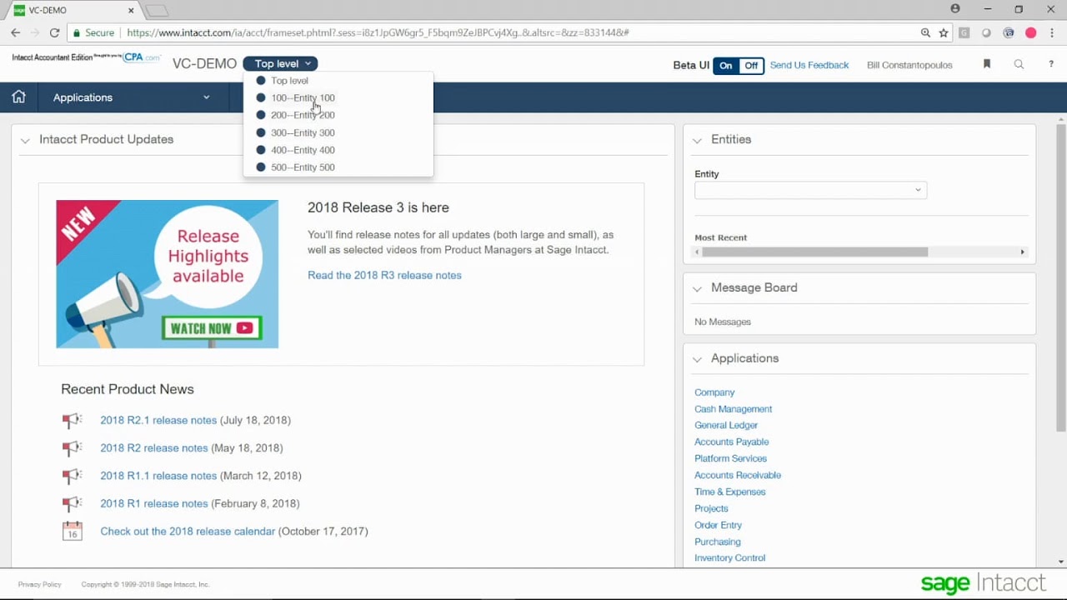1067x600 pixels.
Task: Open the home page icon
Action: coord(18,97)
